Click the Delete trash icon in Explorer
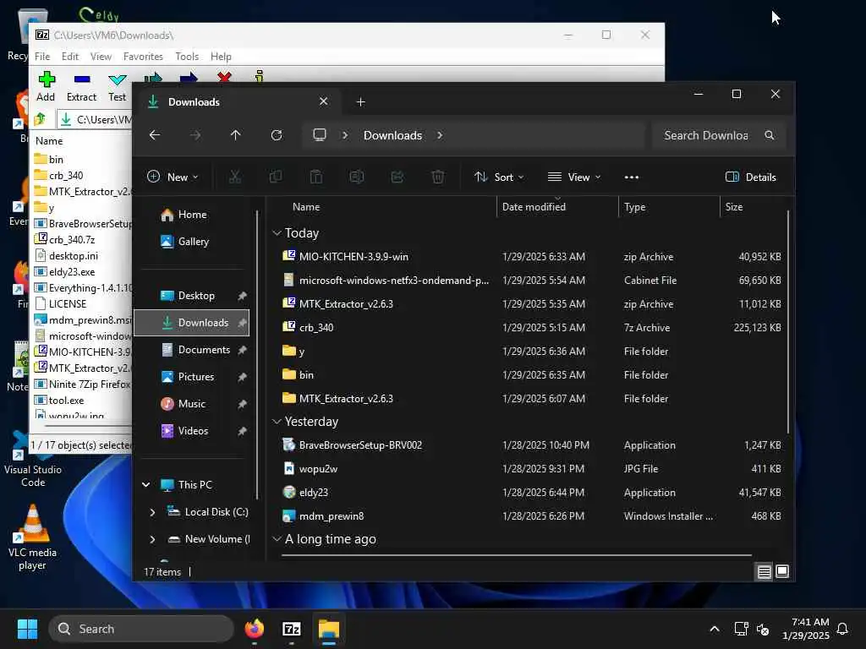The height and width of the screenshot is (649, 866). point(437,177)
